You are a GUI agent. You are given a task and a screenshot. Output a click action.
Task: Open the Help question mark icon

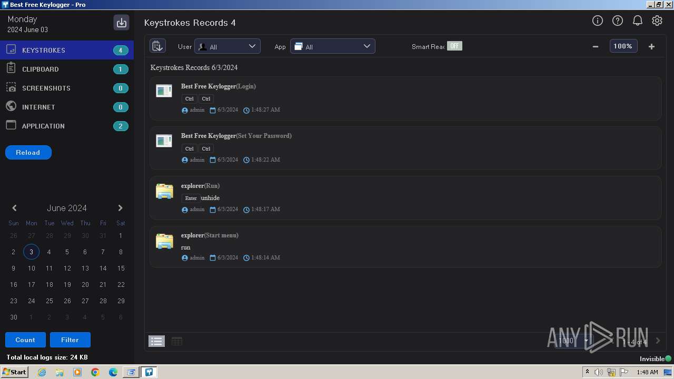tap(618, 21)
